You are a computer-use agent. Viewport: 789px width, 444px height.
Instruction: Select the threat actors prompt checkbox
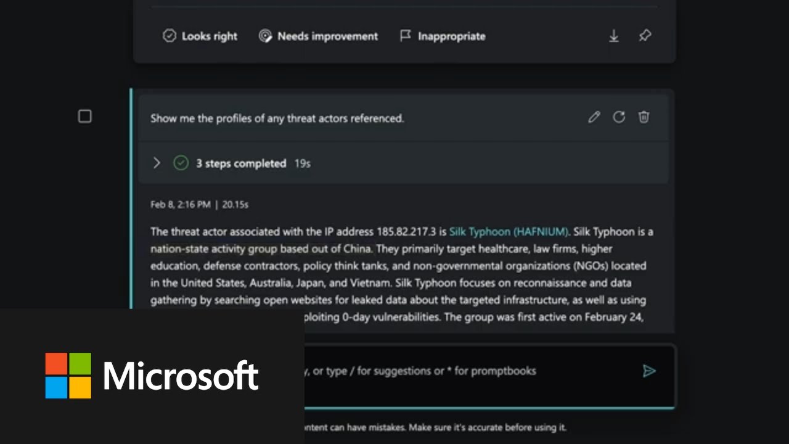85,117
